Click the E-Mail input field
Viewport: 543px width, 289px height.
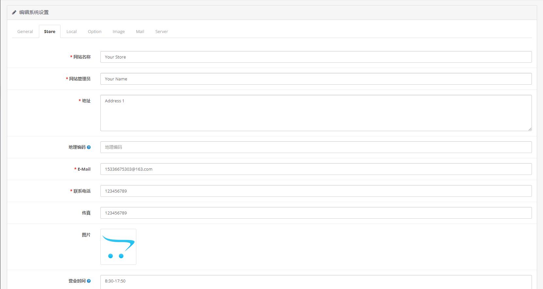(x=315, y=169)
